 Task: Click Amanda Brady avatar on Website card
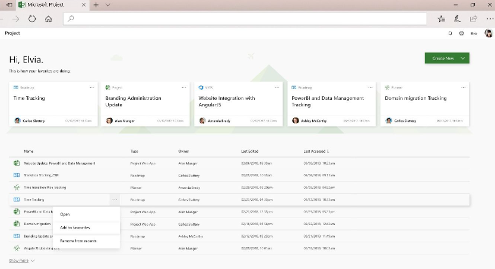[x=202, y=121]
